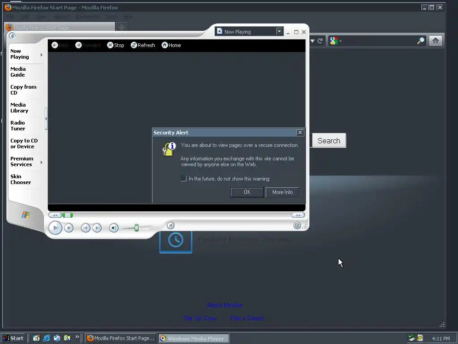Click inside the Firefox search input field
The height and width of the screenshot is (344, 458).
click(x=379, y=41)
